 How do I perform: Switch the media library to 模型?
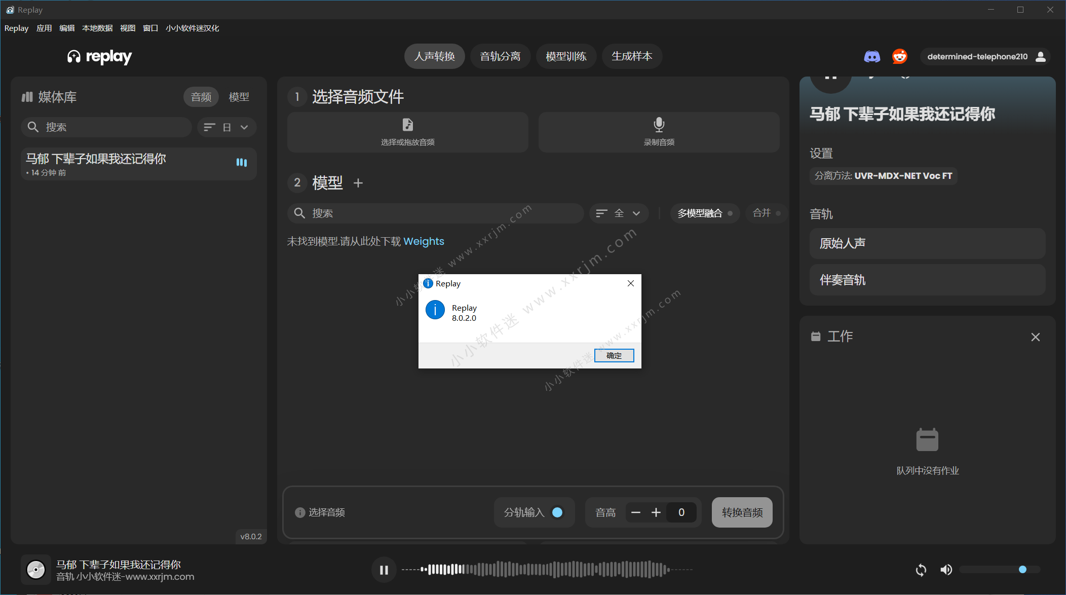[x=239, y=97]
